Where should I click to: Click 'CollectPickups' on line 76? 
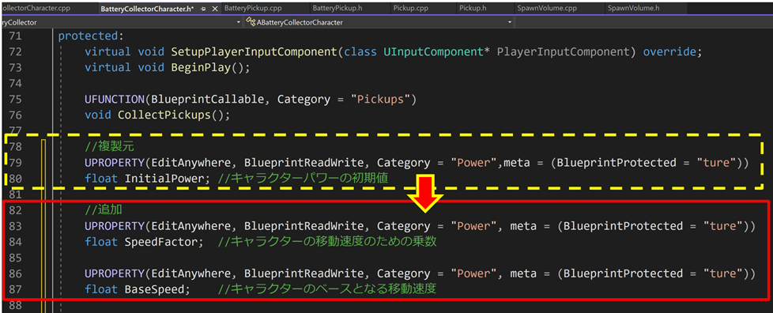click(164, 115)
